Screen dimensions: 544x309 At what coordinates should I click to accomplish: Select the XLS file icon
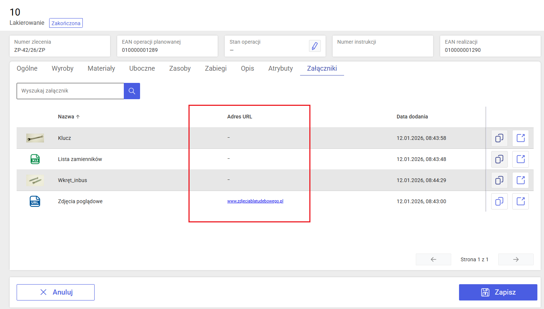(35, 159)
